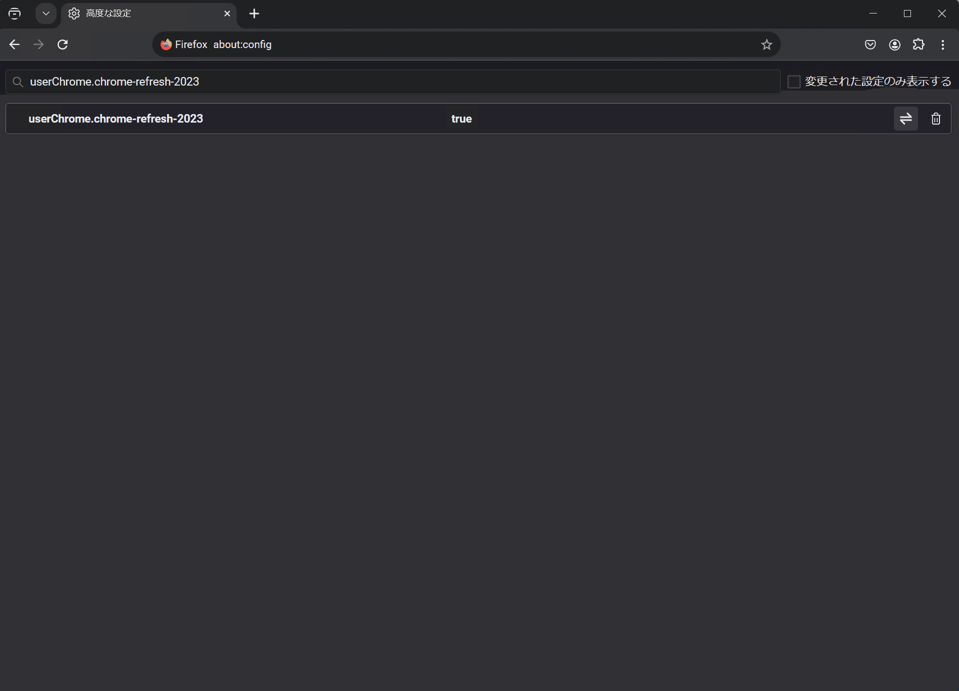Focus the about:config address bar
Image resolution: width=959 pixels, height=691 pixels.
(465, 45)
